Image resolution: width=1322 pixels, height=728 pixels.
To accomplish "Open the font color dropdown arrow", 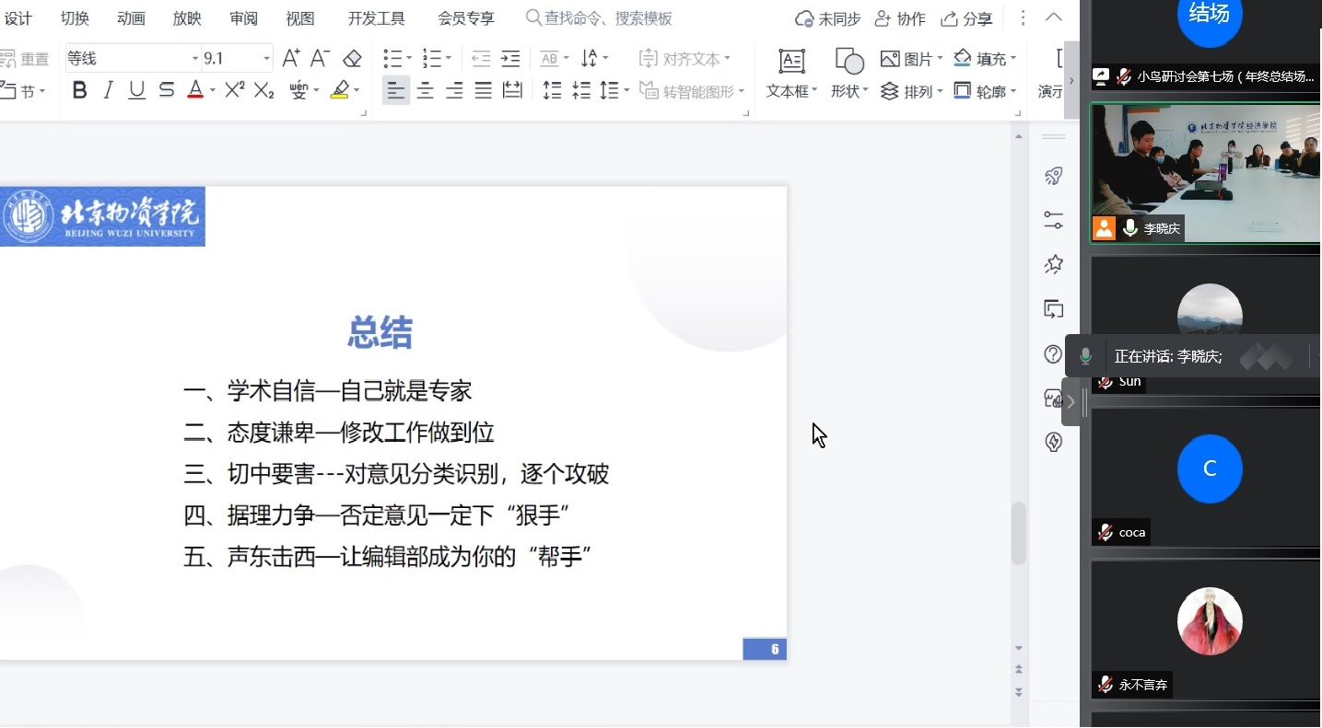I will pyautogui.click(x=213, y=90).
